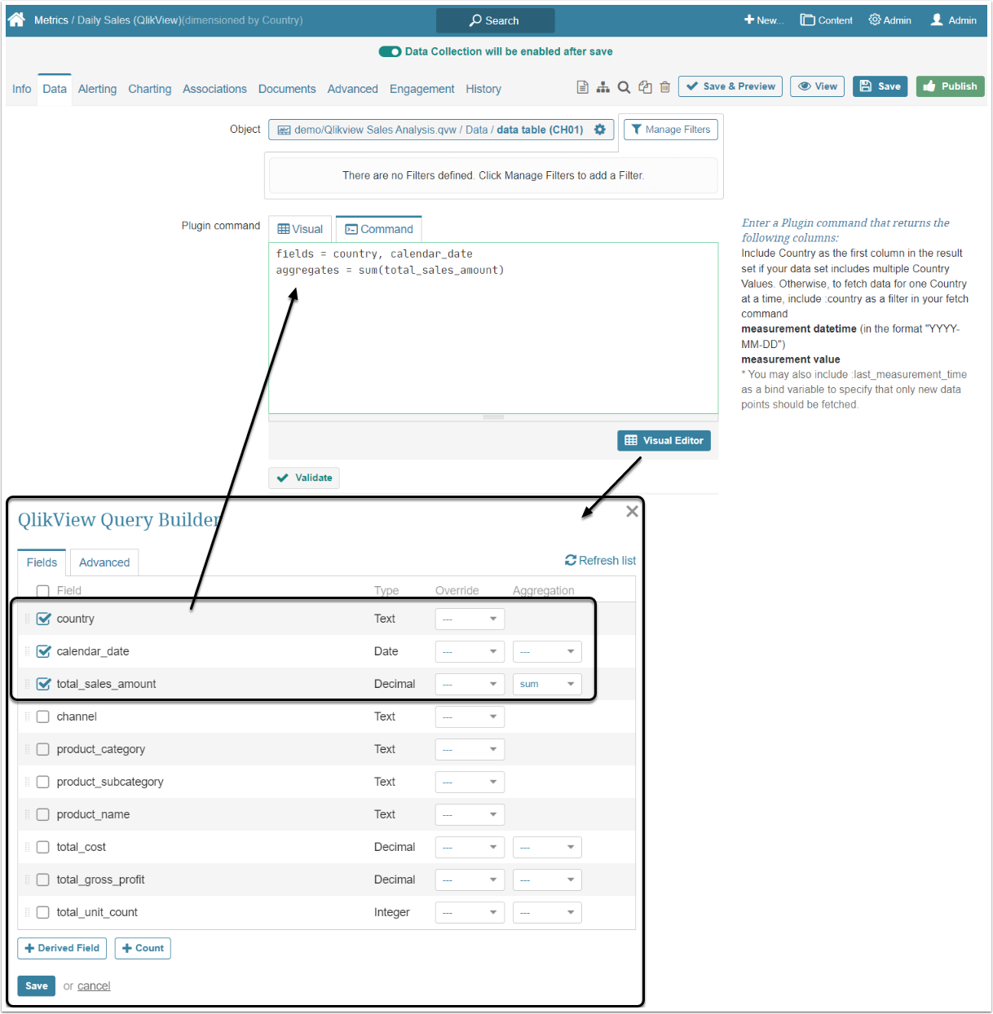Check the channel field checkbox
Viewport: 993px width, 1014px height.
(43, 716)
